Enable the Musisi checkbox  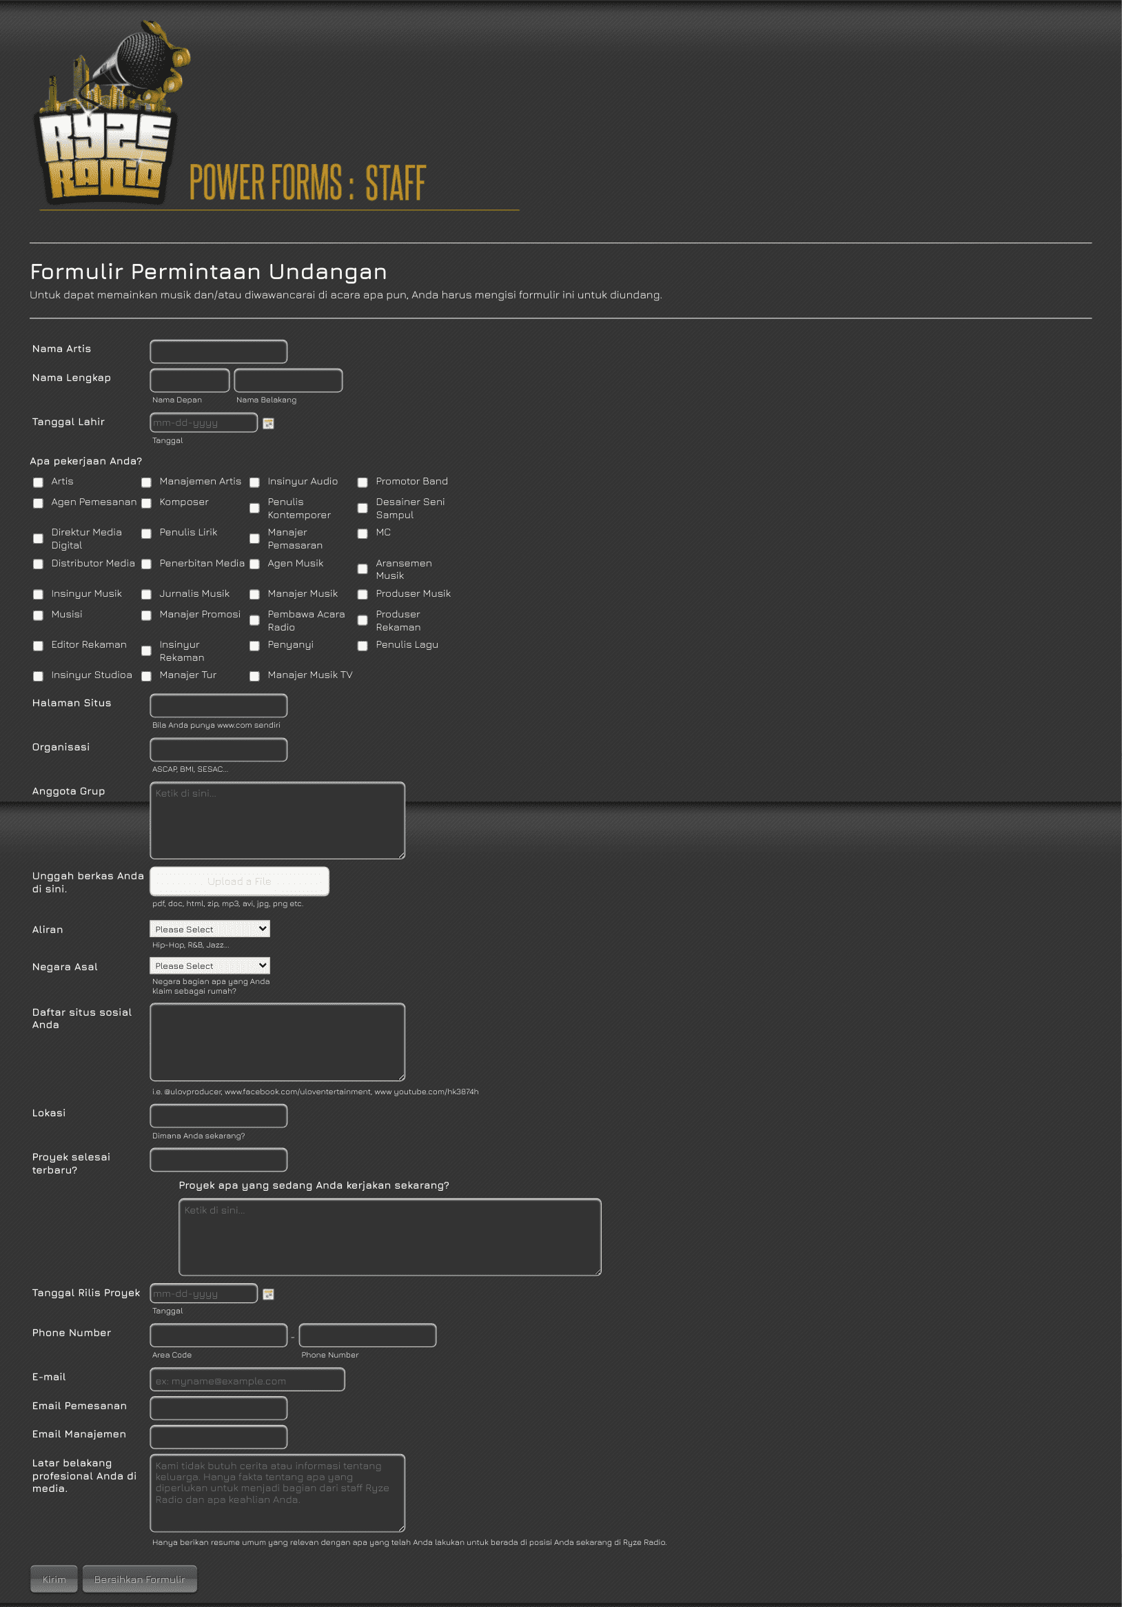coord(39,615)
